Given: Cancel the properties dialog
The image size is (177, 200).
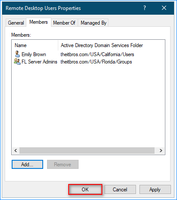Looking at the screenshot, I should coord(120,190).
